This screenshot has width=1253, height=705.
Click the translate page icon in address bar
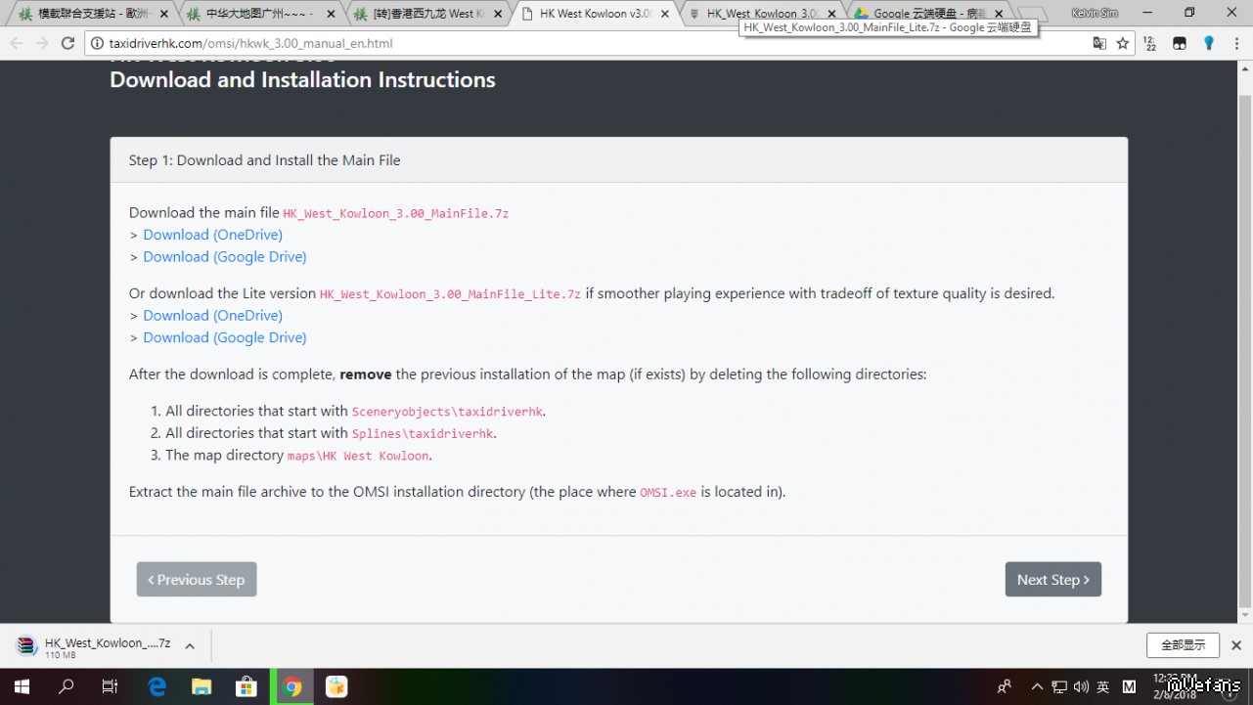1099,43
